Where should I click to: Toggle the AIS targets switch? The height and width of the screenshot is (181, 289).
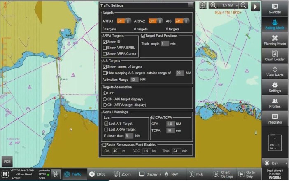coord(182,21)
